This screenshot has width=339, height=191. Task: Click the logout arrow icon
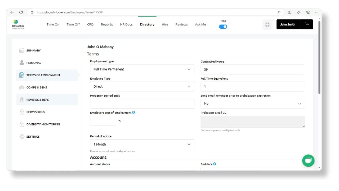(x=307, y=24)
